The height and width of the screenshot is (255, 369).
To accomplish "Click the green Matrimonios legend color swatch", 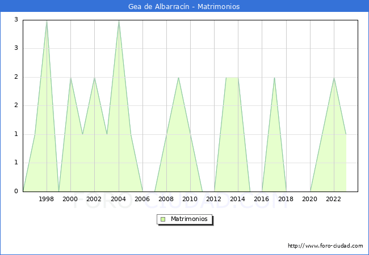I will point(162,219).
